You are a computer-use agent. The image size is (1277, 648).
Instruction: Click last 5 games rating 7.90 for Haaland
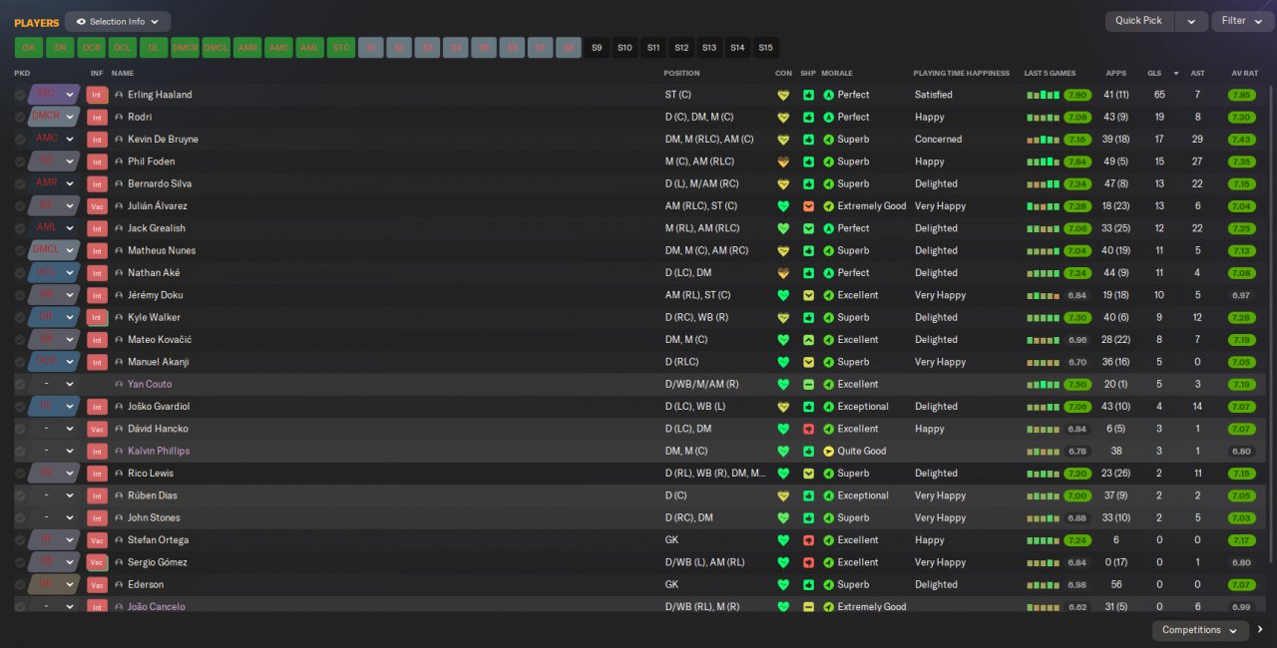pos(1076,96)
